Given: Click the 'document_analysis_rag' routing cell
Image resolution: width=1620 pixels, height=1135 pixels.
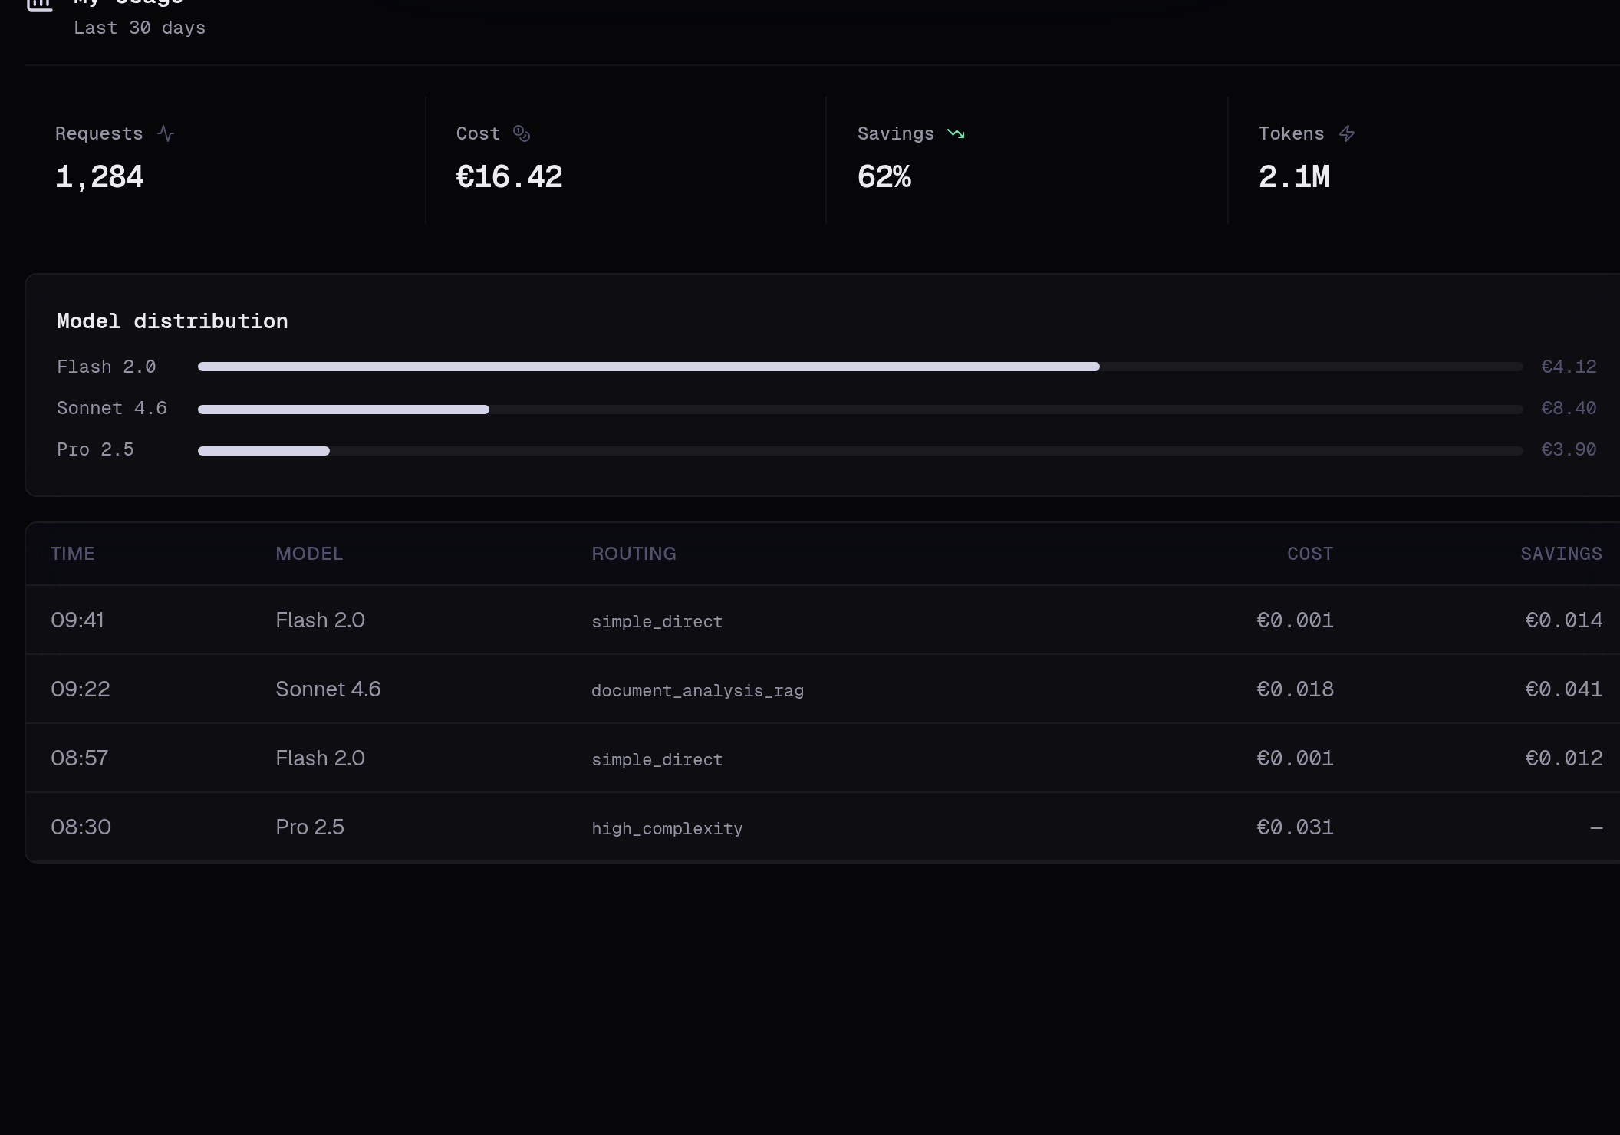Looking at the screenshot, I should tap(698, 690).
